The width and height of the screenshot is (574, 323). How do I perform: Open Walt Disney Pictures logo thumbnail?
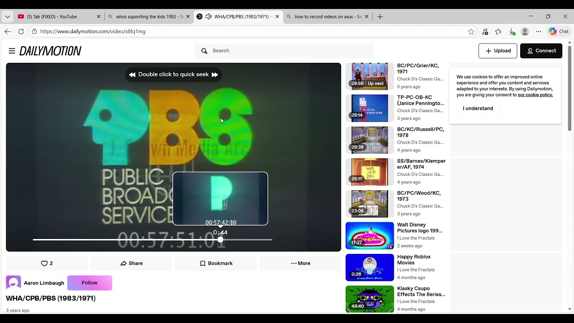[x=370, y=236]
